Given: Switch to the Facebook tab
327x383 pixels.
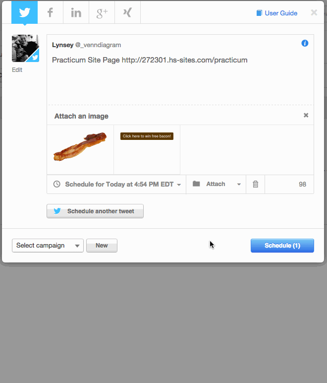Looking at the screenshot, I should tap(50, 12).
